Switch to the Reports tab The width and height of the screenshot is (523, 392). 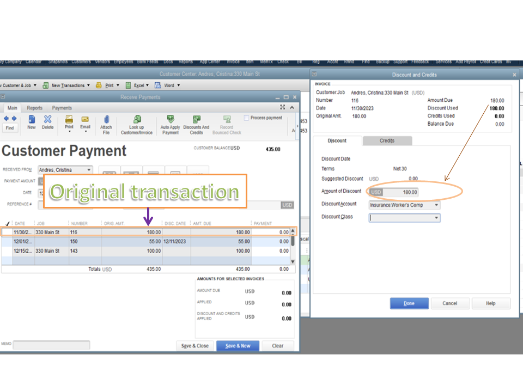pyautogui.click(x=35, y=108)
